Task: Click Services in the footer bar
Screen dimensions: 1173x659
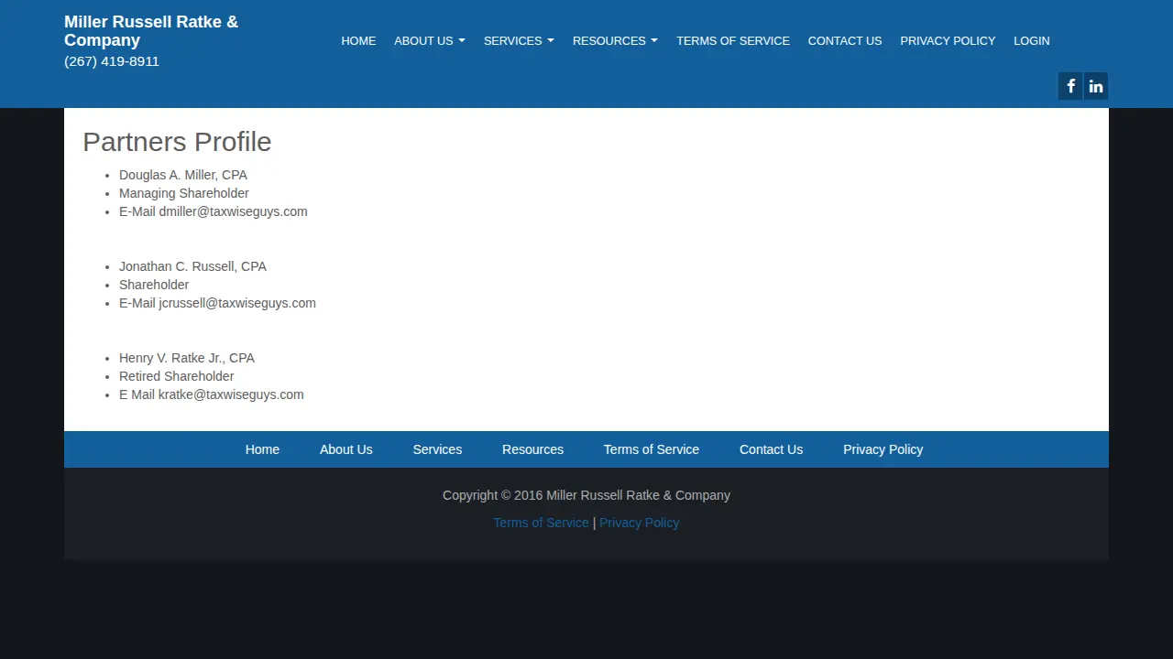Action: coord(437,449)
